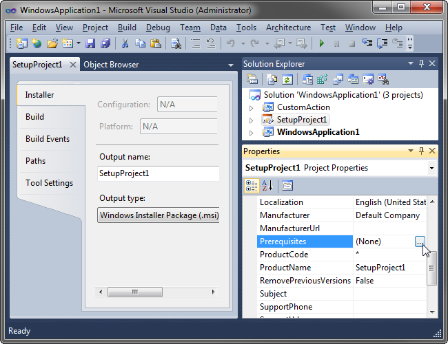Click the horizontal scrollbar thumb in the Installer page
Viewport: 448px width, 344px height.
pyautogui.click(x=135, y=292)
